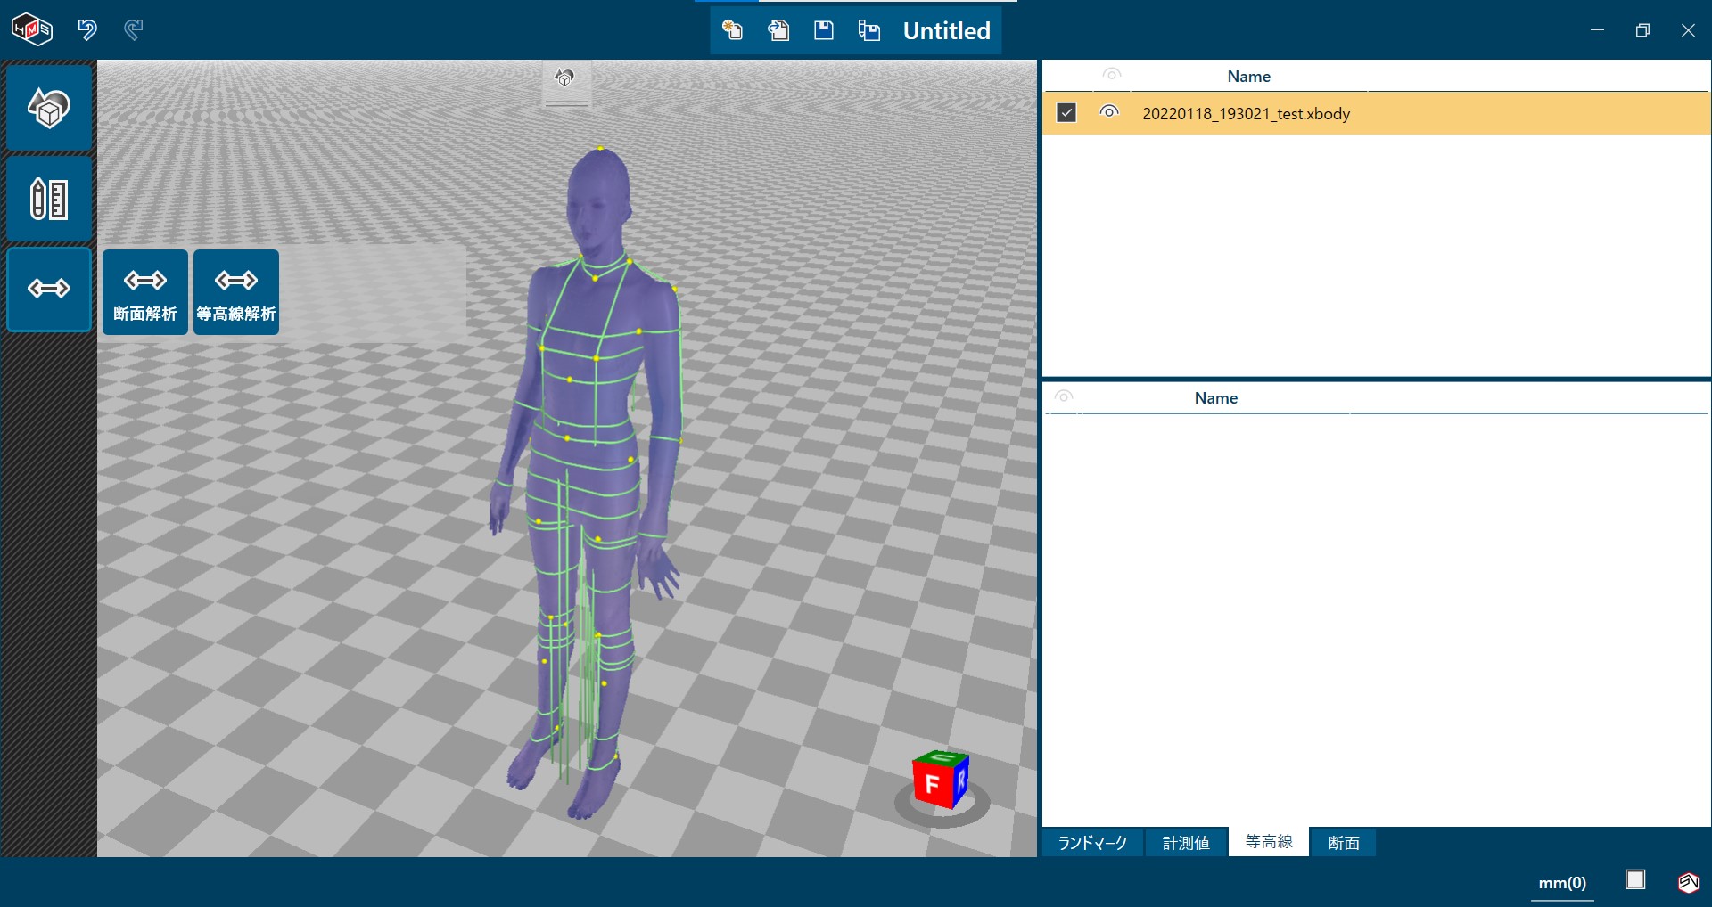
Task: Undo the last action
Action: tap(87, 29)
